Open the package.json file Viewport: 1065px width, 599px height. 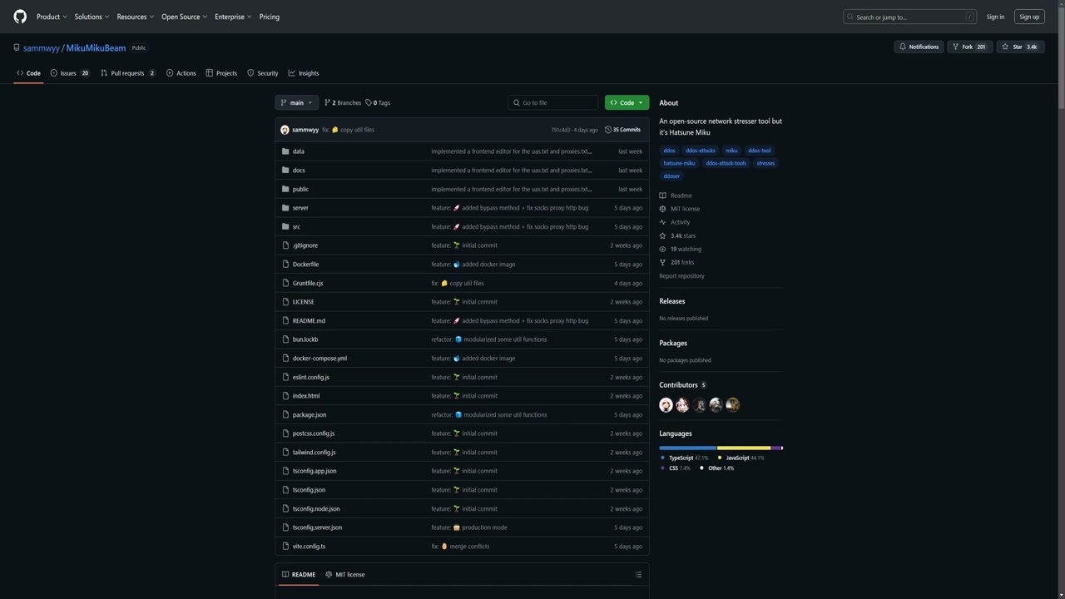310,415
